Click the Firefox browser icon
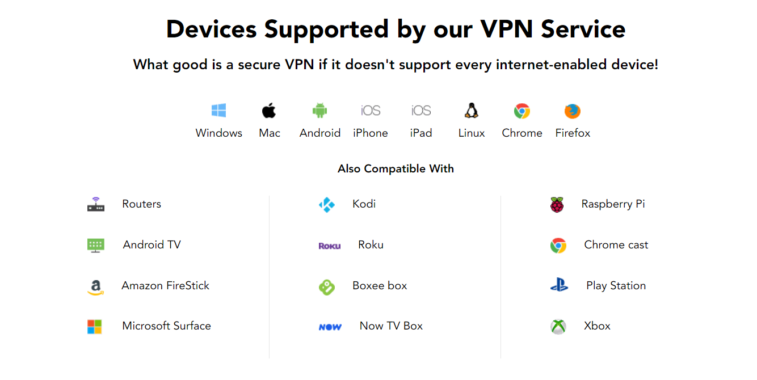 pos(572,109)
